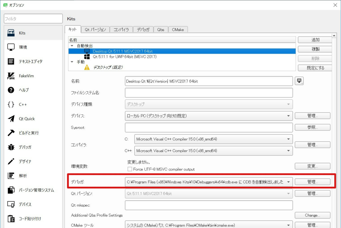341x228 pixels.
Task: Select the デザイナ pencil icon
Action: (11, 161)
